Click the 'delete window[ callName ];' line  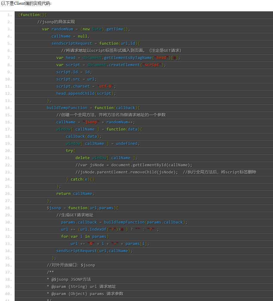tap(106, 158)
